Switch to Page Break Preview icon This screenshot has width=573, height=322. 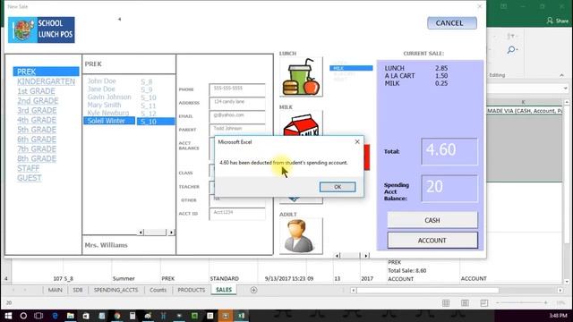(x=483, y=303)
